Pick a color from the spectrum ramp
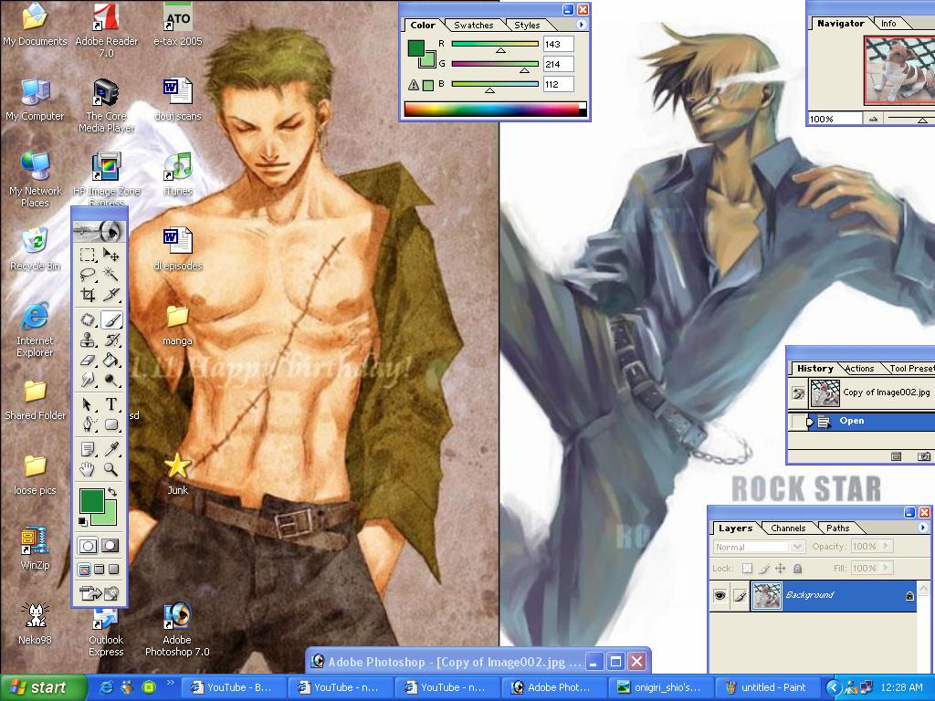Image resolution: width=935 pixels, height=701 pixels. click(493, 108)
